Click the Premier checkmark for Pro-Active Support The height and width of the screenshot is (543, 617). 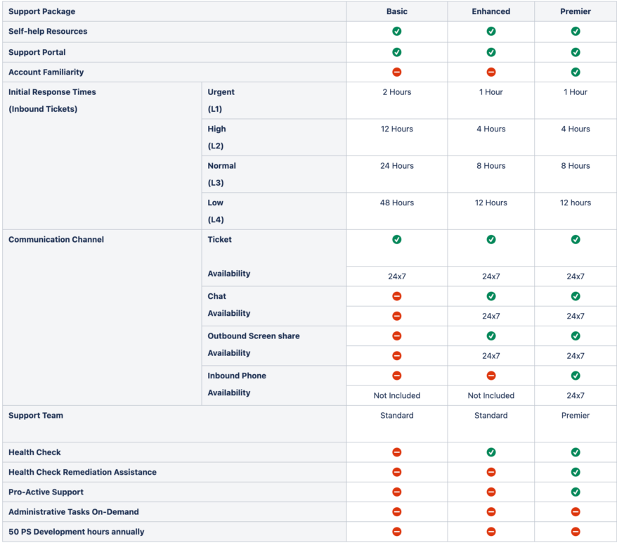pos(576,492)
